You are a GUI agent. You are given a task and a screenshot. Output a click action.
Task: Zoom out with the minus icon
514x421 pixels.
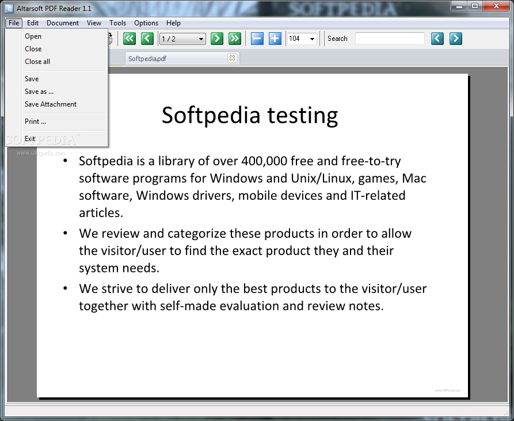tap(257, 39)
